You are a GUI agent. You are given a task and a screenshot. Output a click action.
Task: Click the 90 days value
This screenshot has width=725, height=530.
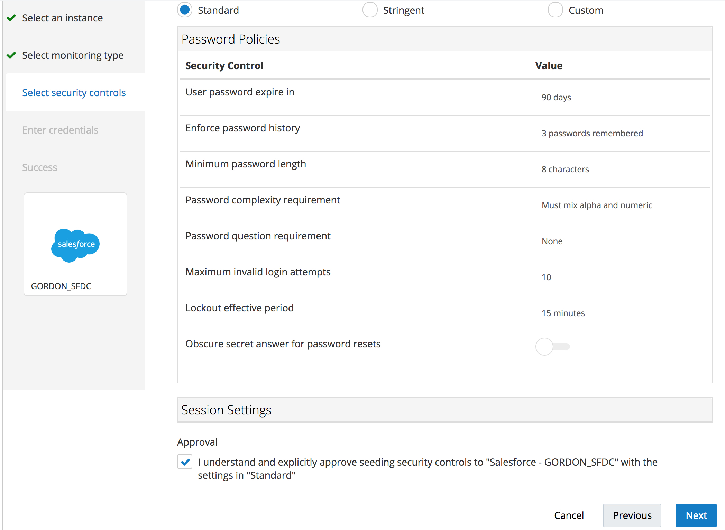(x=556, y=97)
